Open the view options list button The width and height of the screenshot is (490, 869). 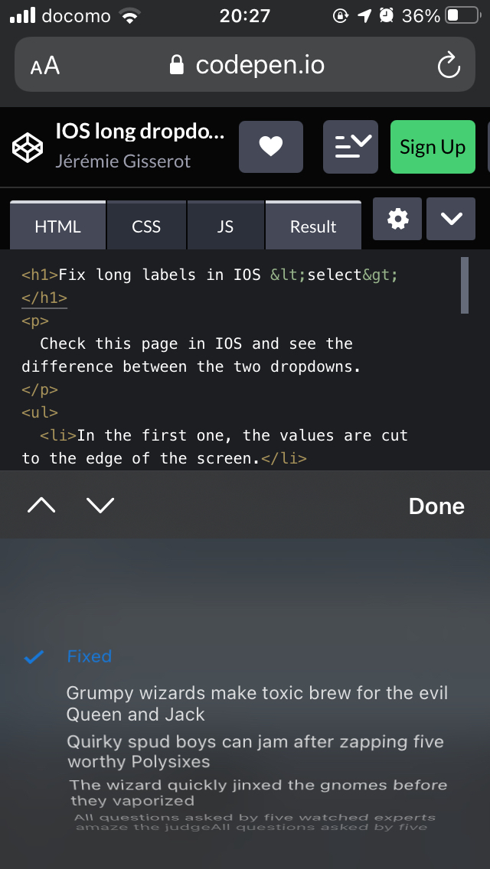tap(351, 147)
